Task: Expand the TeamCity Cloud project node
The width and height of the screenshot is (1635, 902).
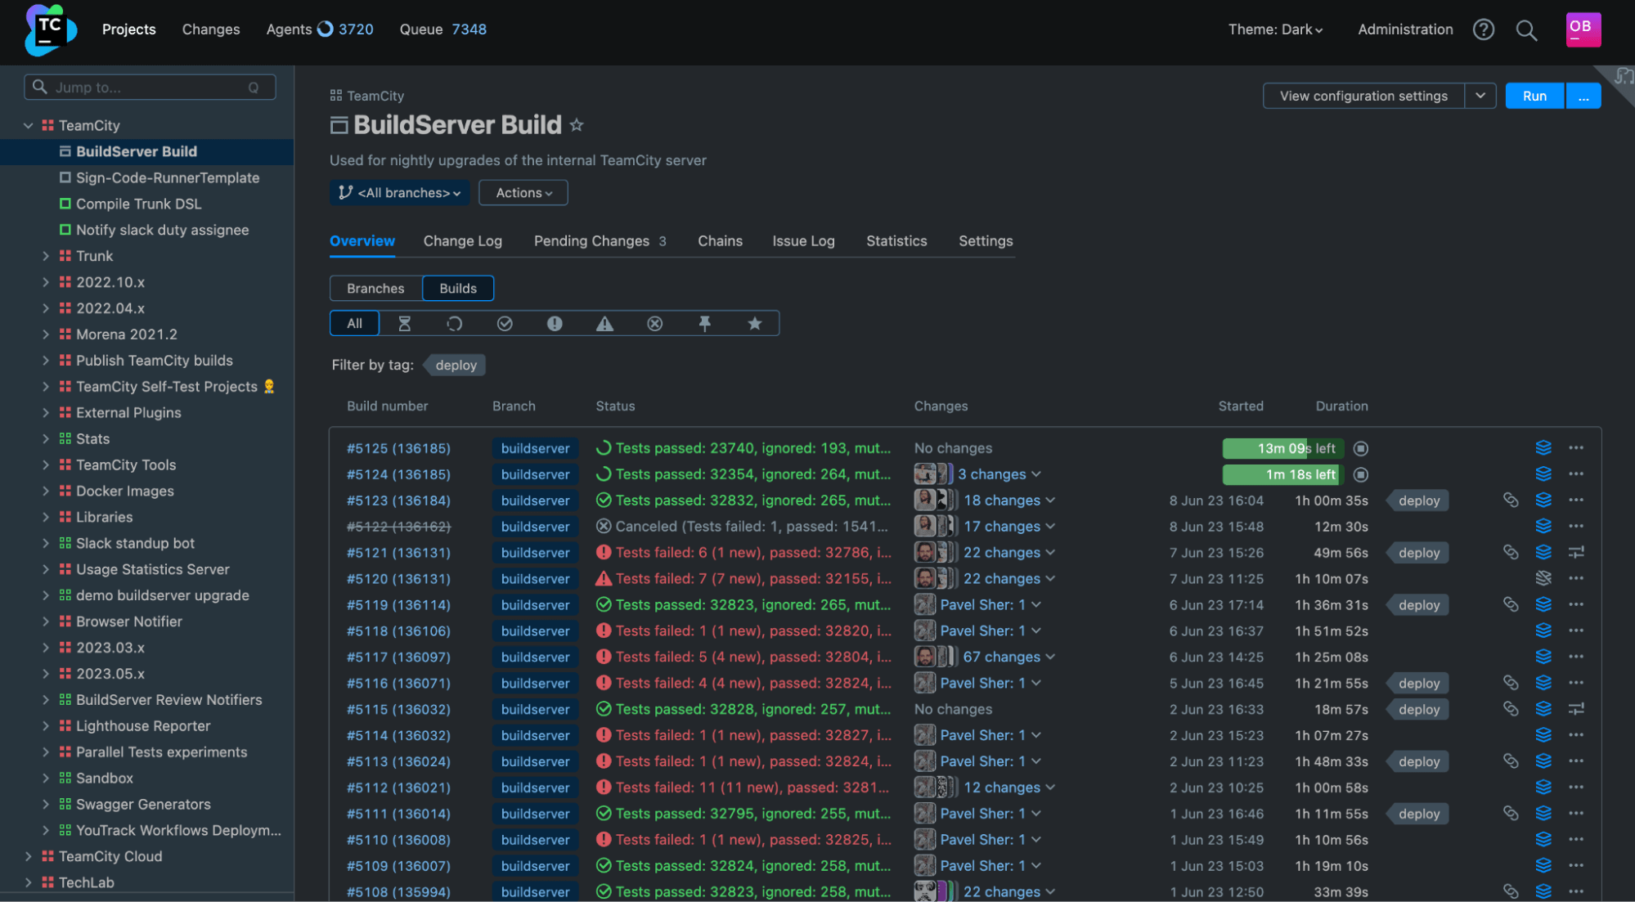Action: pyautogui.click(x=28, y=856)
